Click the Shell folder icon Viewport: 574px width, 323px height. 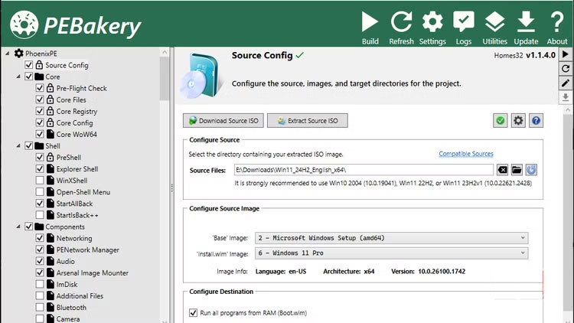[39, 145]
